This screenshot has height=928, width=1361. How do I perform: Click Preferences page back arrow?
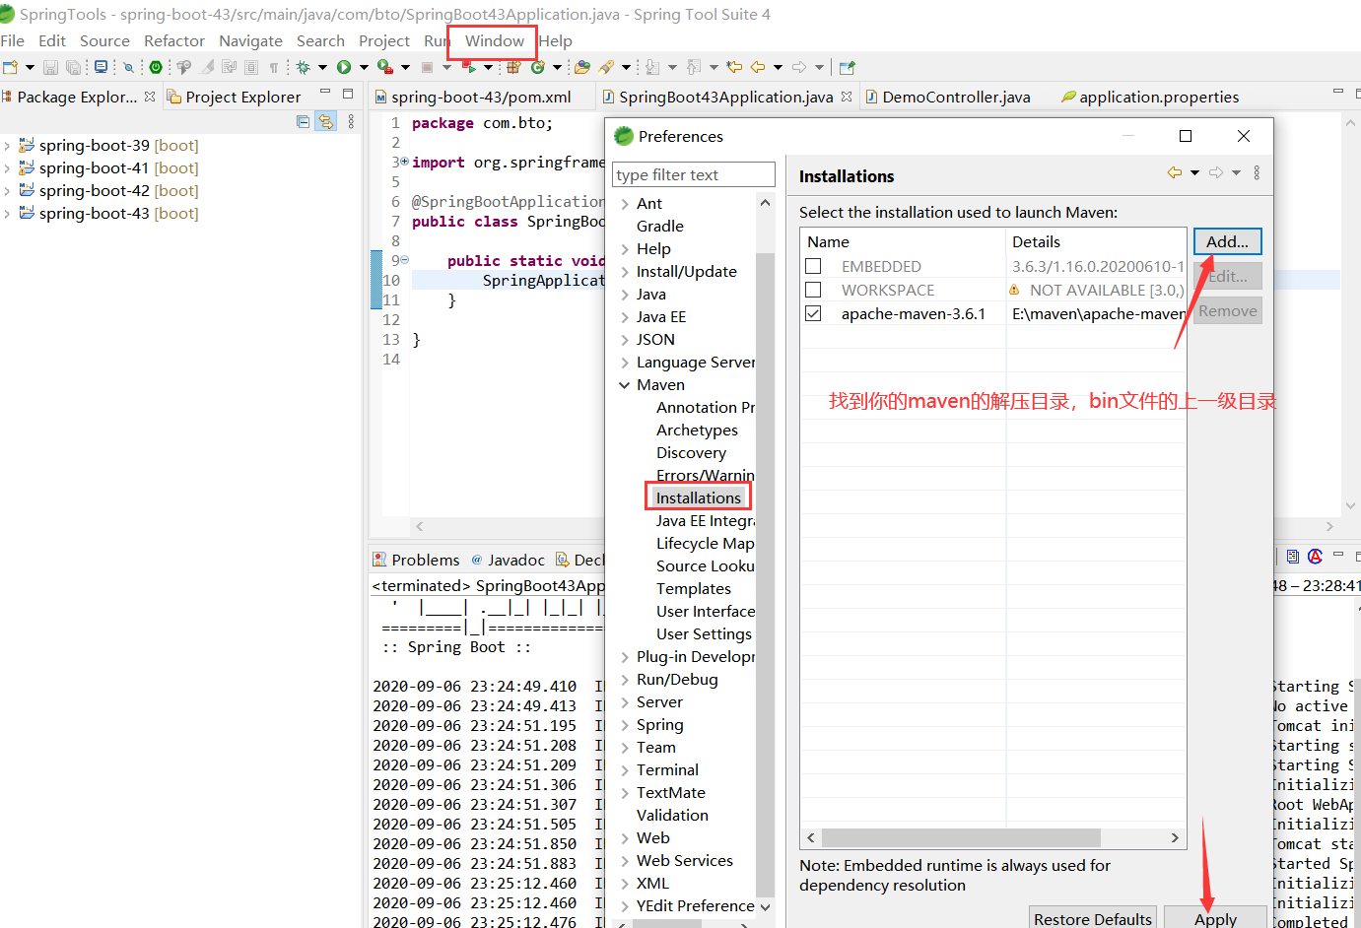pyautogui.click(x=1175, y=172)
